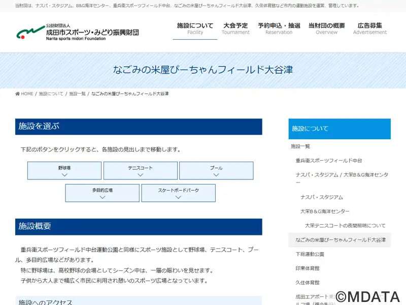This screenshot has width=406, height=305.
Task: Open 大栄テニスコートの夜間照明について link
Action: tap(345, 226)
